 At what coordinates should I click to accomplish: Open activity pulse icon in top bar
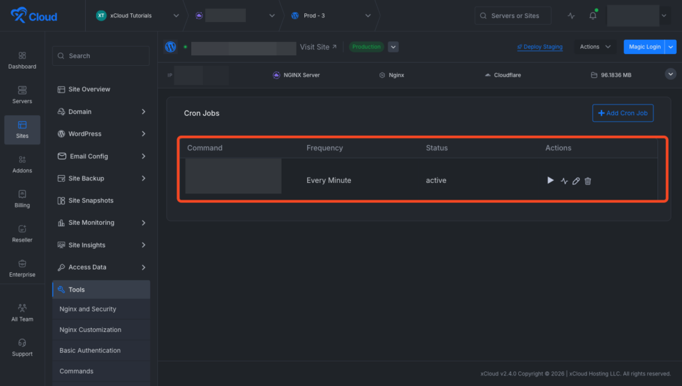(571, 16)
